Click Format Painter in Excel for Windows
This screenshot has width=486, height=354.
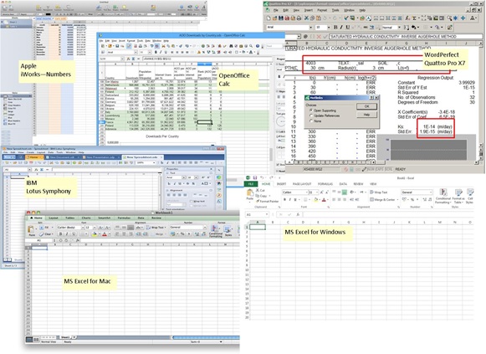point(268,201)
